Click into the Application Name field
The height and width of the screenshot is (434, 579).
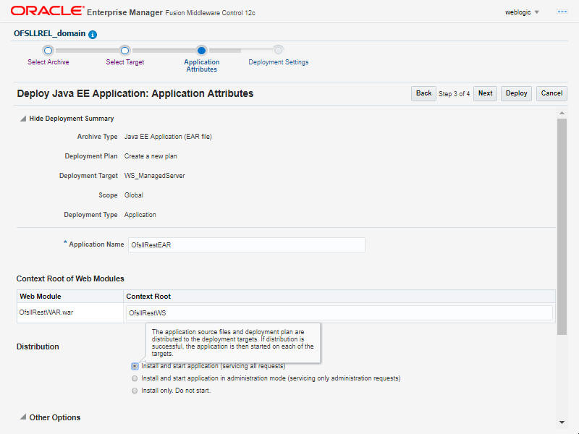coord(247,244)
